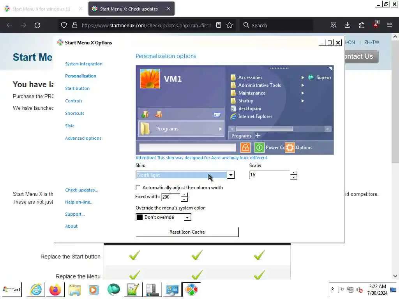Viewport: 399px width, 299px height.
Task: Click Reset Icon Cache button
Action: tap(187, 232)
